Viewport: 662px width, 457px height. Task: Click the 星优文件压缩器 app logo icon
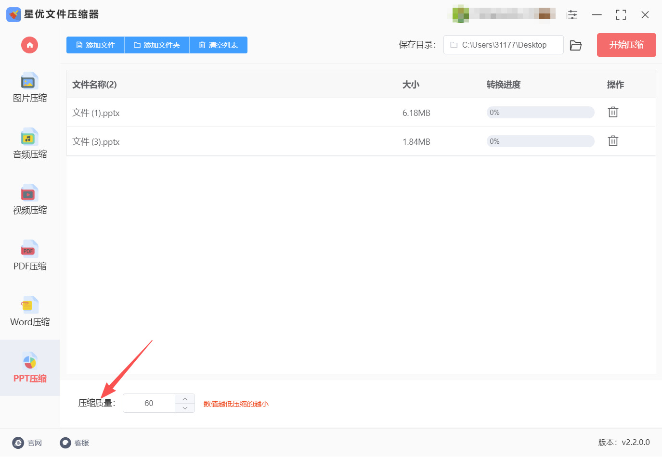[13, 14]
